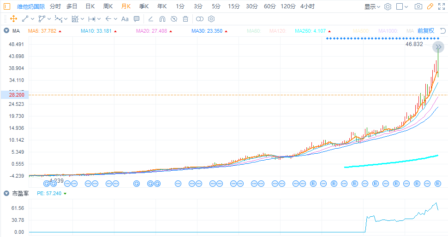
Task: Switch to the 日K daily tab
Action: [90, 6]
